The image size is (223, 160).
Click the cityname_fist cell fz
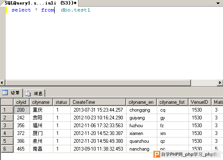coord(173,126)
